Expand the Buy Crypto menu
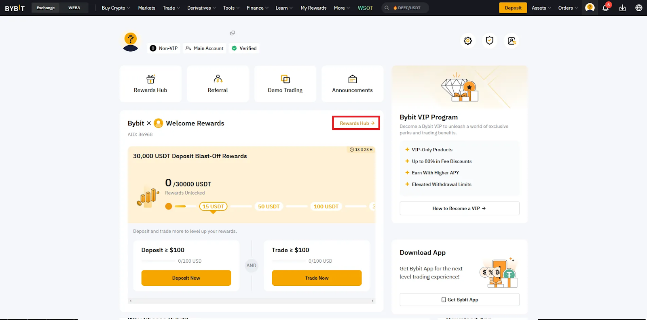Screen dimensions: 647x320 click(116, 8)
